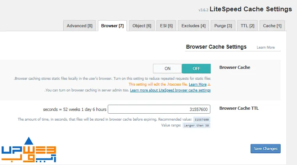
Task: Click the Browser Cache TTL label
Action: pos(239,108)
